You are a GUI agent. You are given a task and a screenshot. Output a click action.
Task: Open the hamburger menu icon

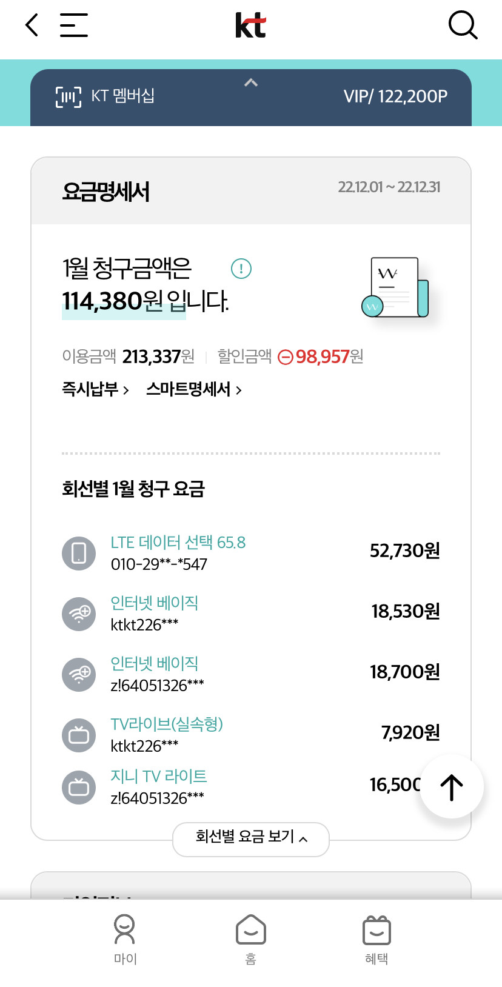point(74,25)
